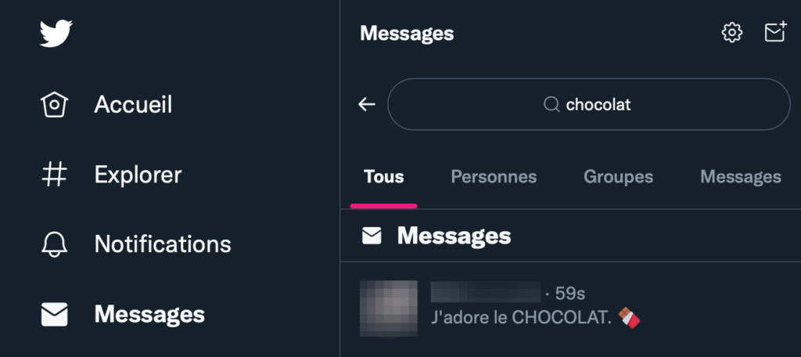This screenshot has height=357, width=801.
Task: Open Messages settings via gear icon
Action: [732, 33]
